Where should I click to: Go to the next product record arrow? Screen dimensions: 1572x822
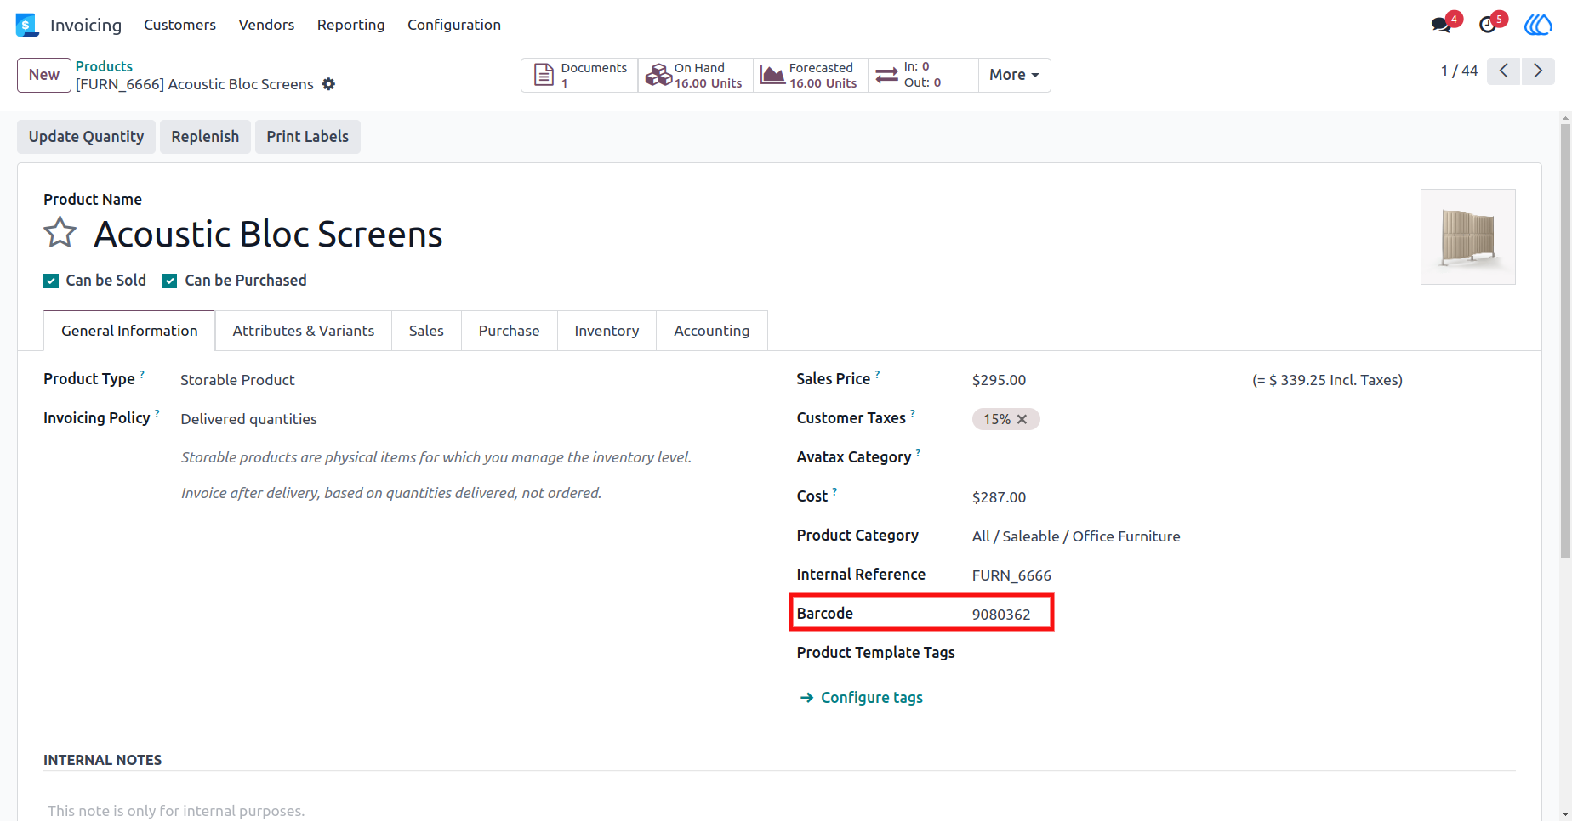click(x=1538, y=71)
